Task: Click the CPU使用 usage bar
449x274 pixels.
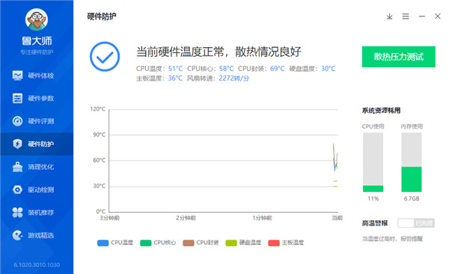Action: 373,162
